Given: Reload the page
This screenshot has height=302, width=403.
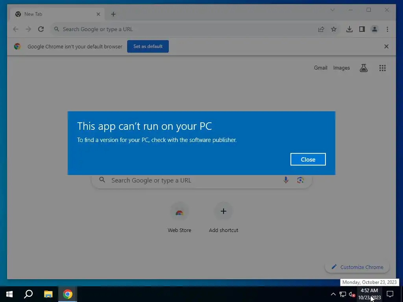Looking at the screenshot, I should pyautogui.click(x=41, y=29).
